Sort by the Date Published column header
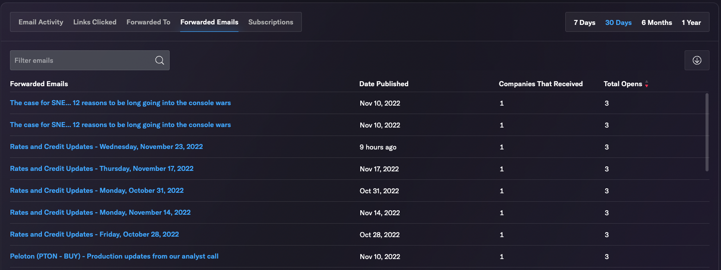 point(384,84)
